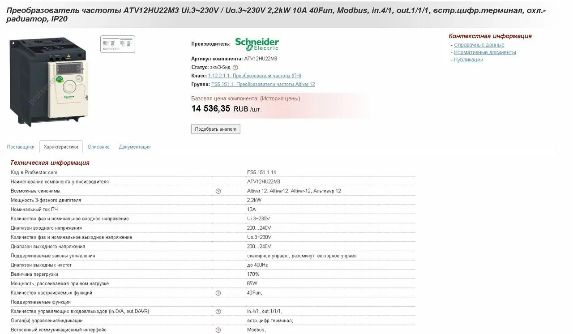Click the Диапазон входного напряжения label
This screenshot has width=573, height=334.
coord(46,228)
